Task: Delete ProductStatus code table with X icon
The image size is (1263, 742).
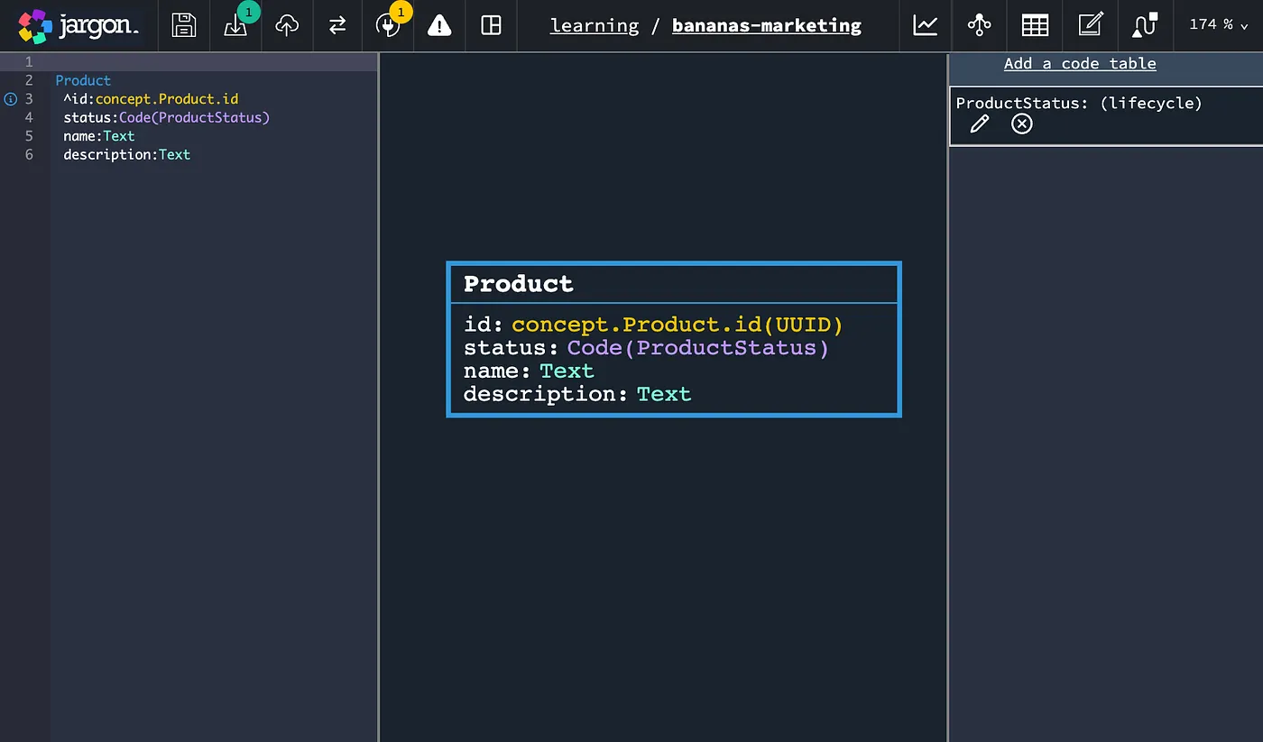Action: [x=1021, y=124]
